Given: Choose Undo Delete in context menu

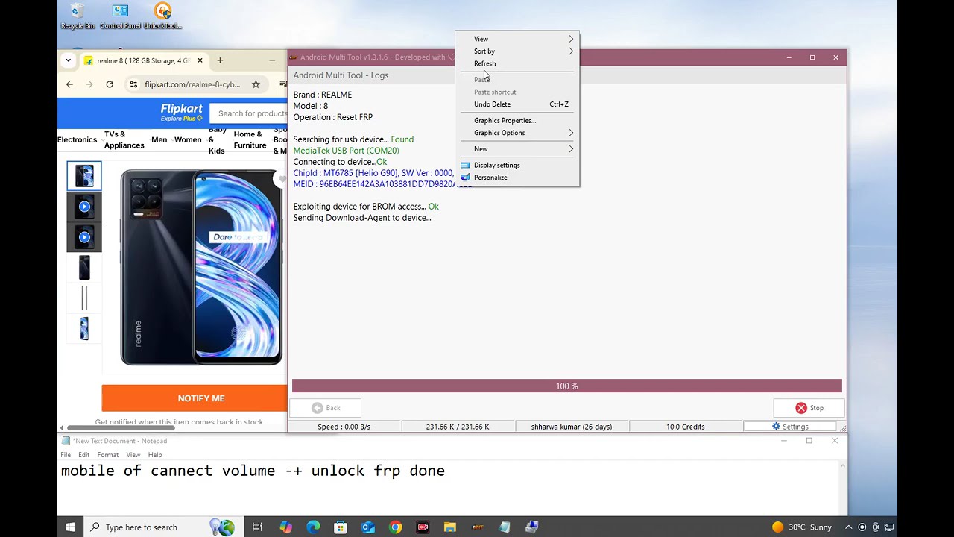Looking at the screenshot, I should [517, 104].
